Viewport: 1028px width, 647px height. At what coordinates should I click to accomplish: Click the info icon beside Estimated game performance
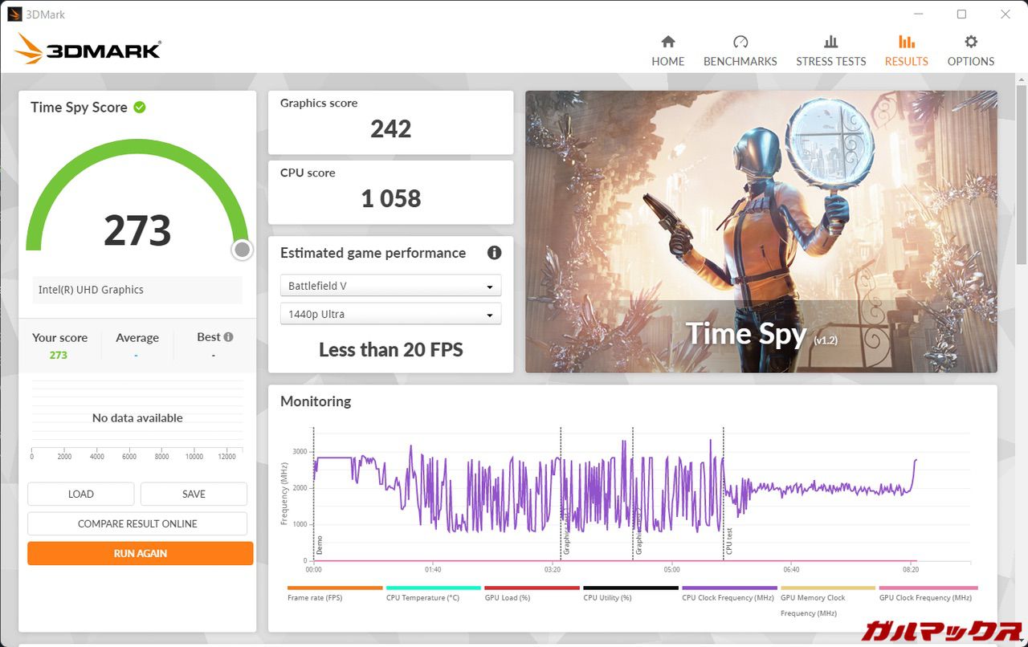(x=494, y=253)
